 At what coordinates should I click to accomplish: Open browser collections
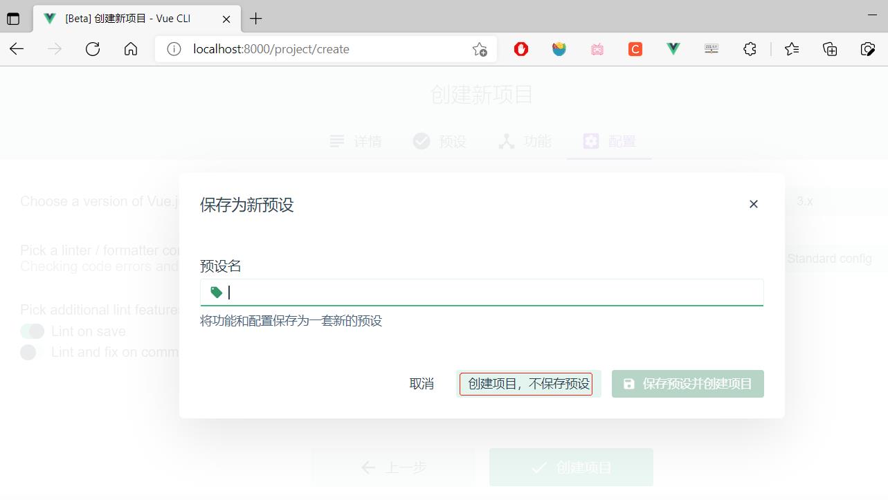click(830, 49)
